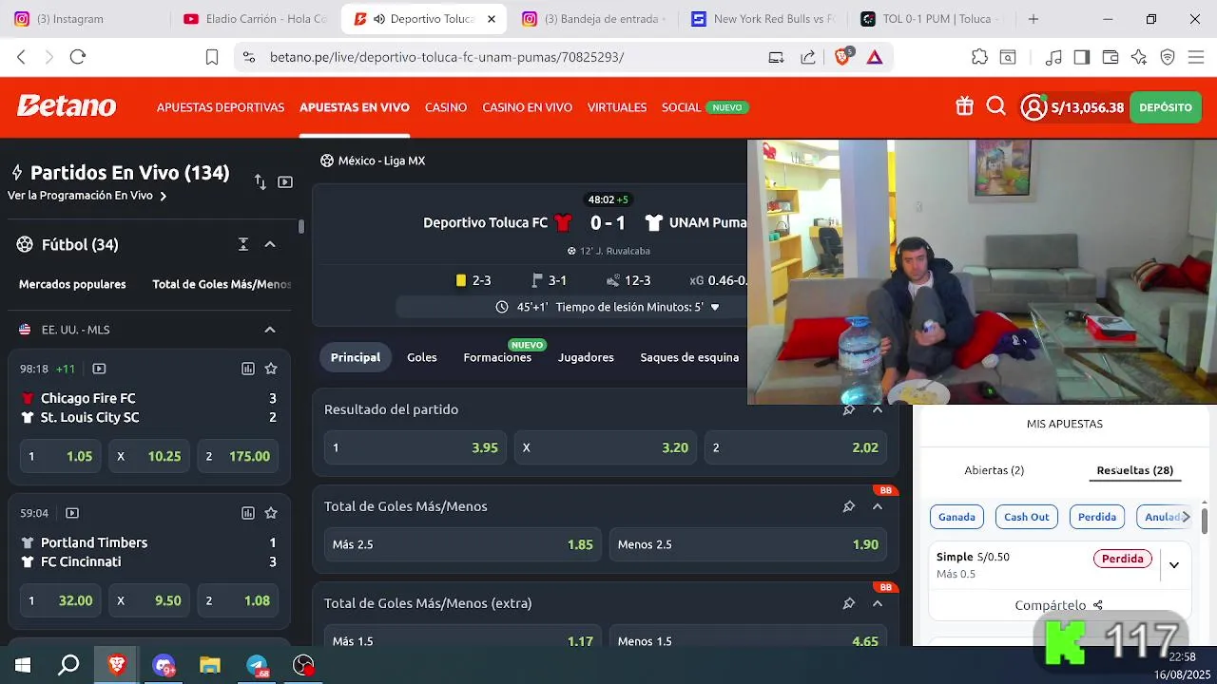1217x684 pixels.
Task: Open the Betano search magnifier
Action: (995, 106)
